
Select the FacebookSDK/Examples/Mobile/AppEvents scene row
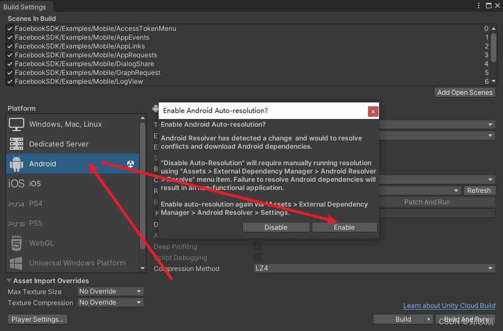click(248, 37)
